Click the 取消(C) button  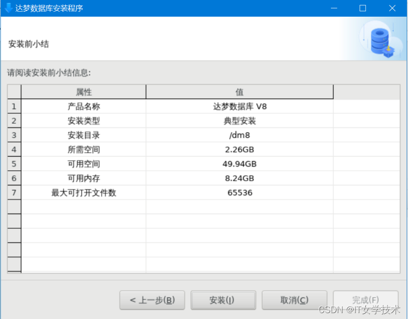[x=294, y=300]
